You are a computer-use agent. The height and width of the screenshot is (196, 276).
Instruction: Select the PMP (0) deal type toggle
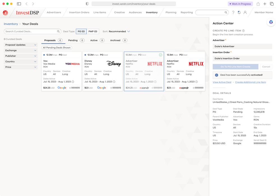click(93, 31)
